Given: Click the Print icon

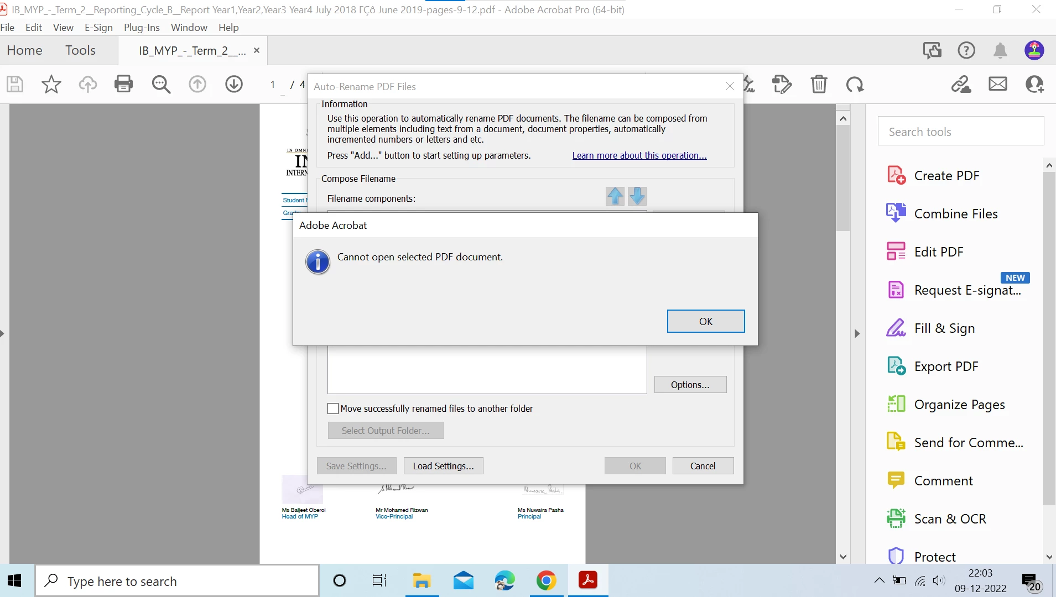Looking at the screenshot, I should pos(123,84).
